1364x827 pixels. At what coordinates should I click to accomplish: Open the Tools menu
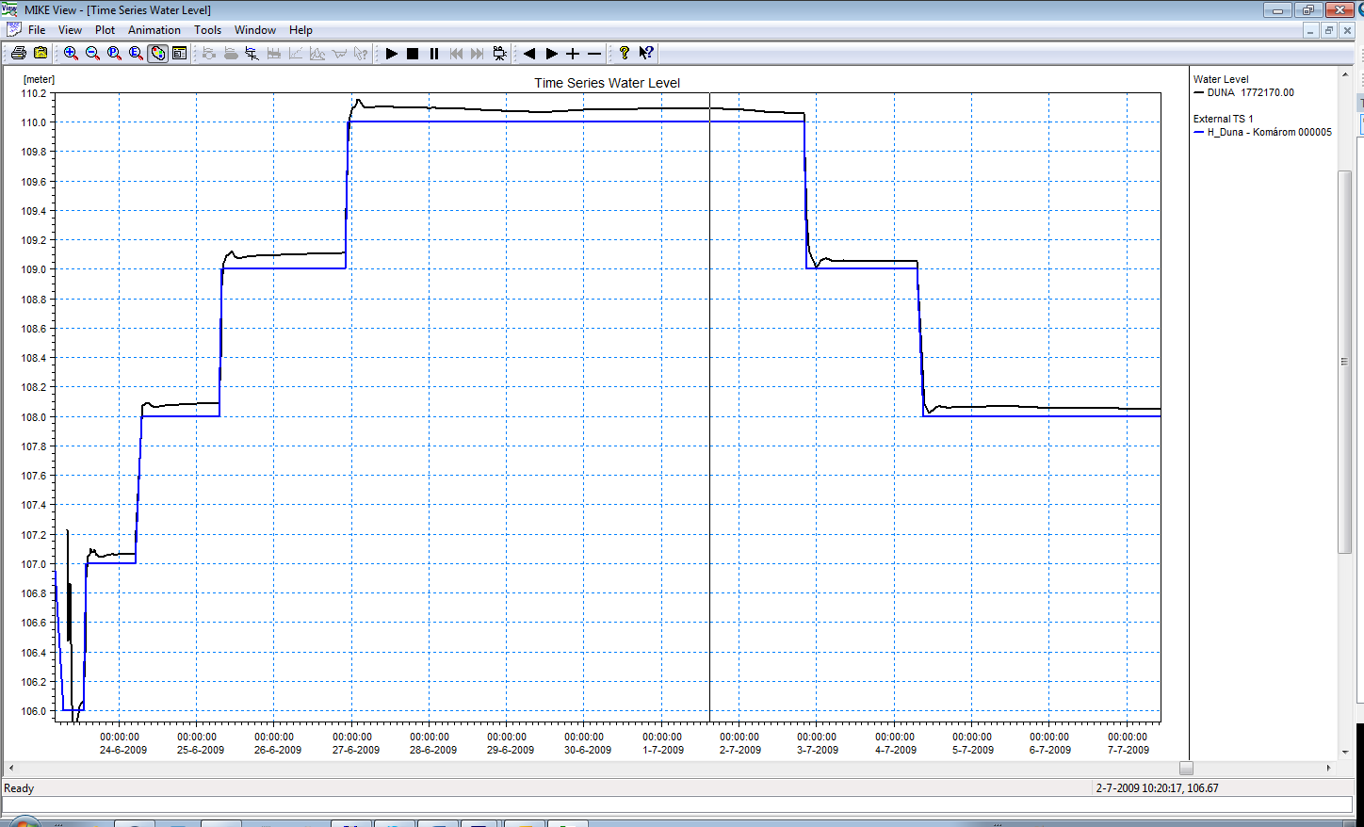point(207,30)
